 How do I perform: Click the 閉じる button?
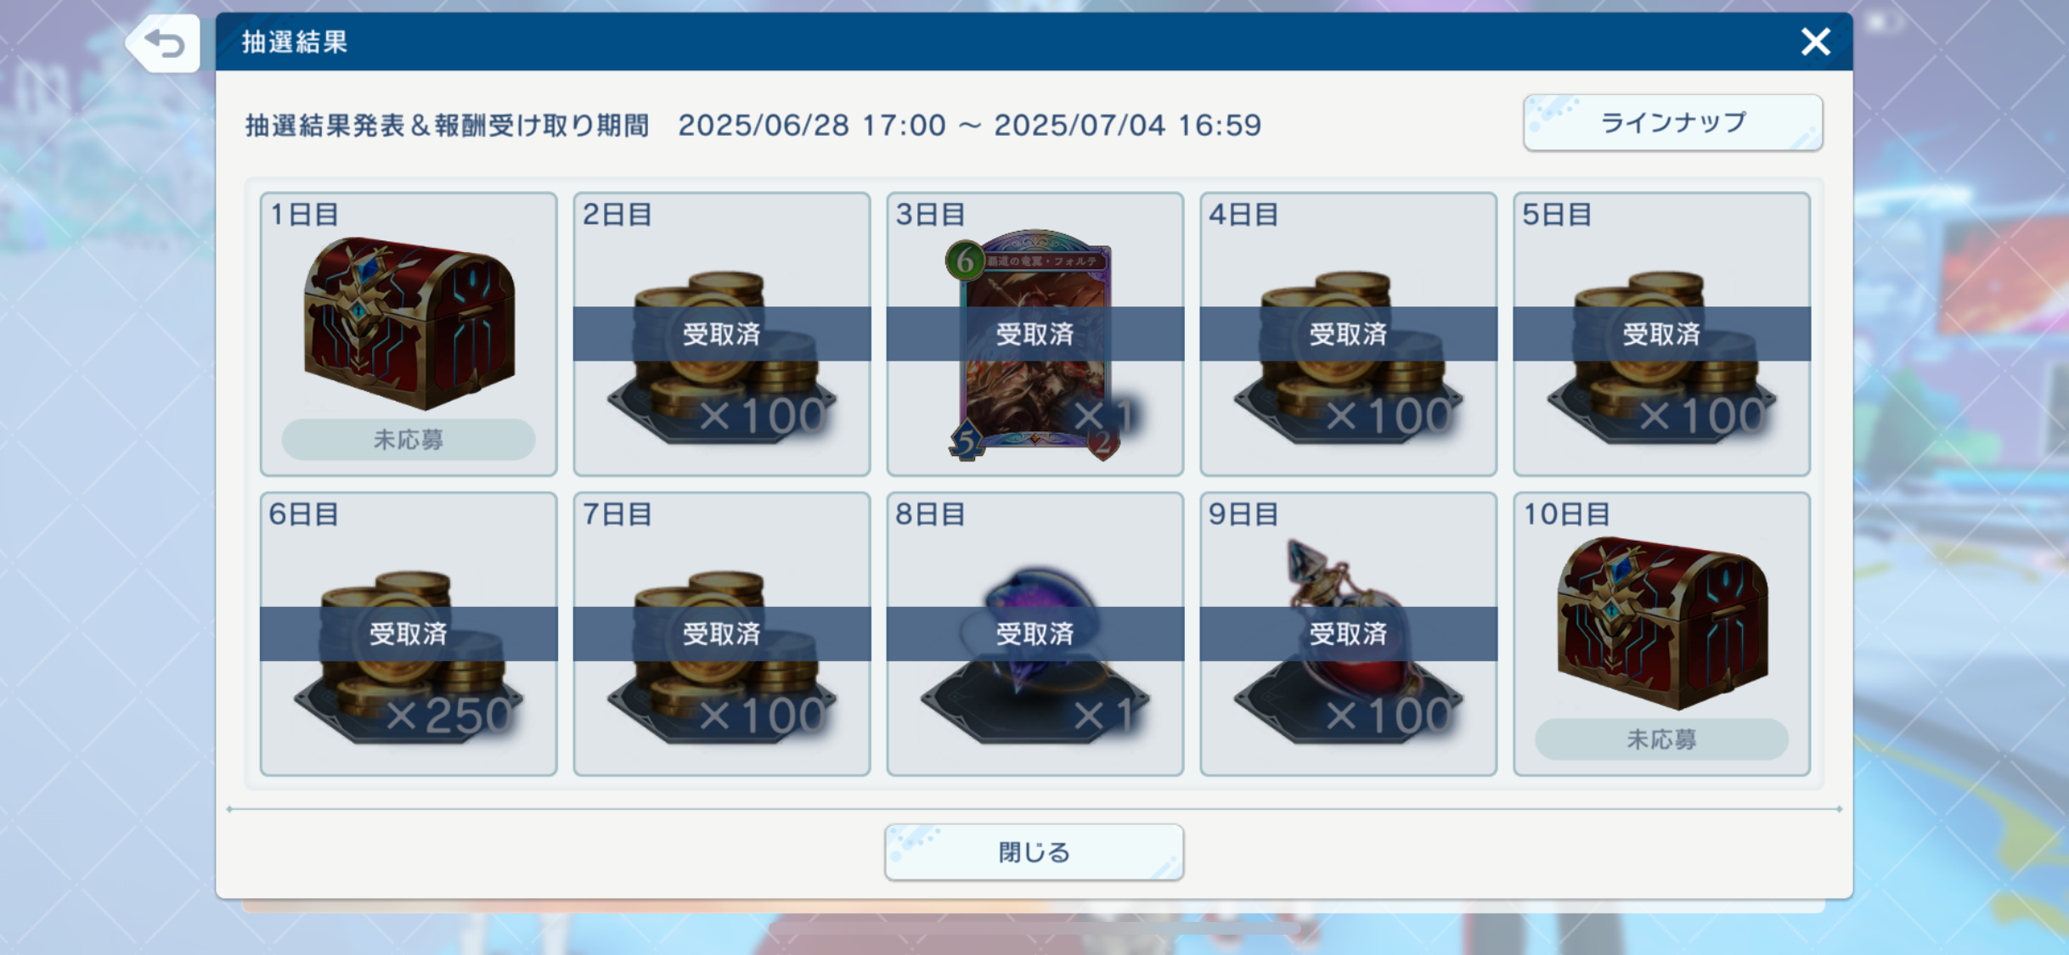1034,852
